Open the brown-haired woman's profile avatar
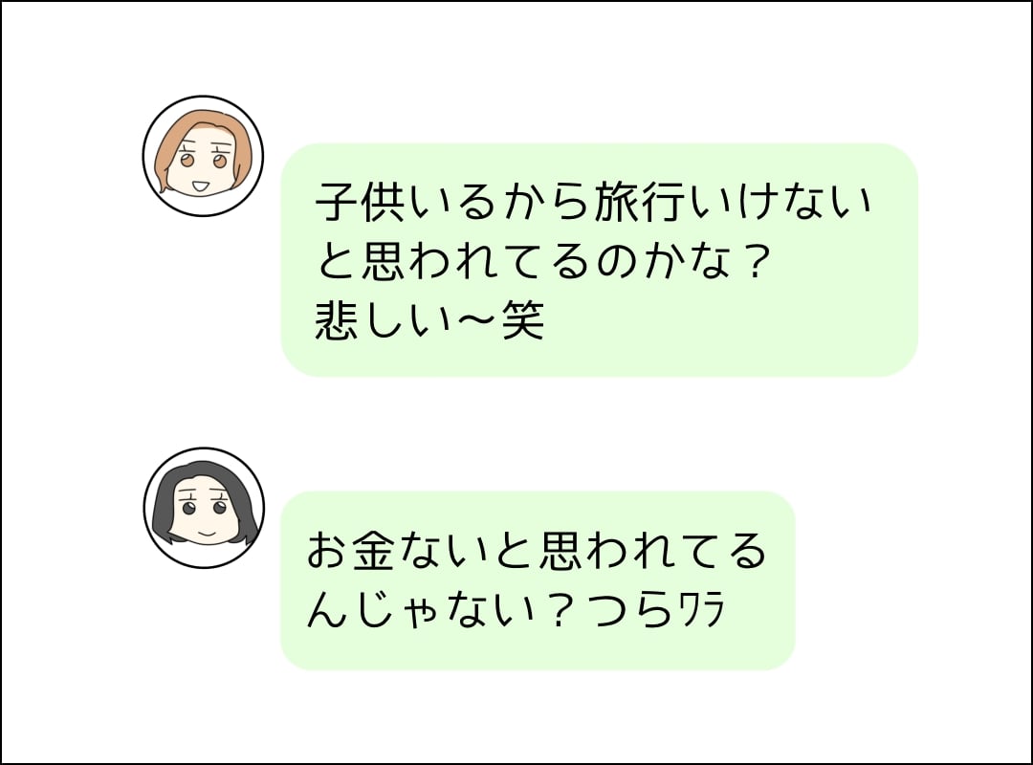Screen dimensions: 1033x765 click(203, 156)
